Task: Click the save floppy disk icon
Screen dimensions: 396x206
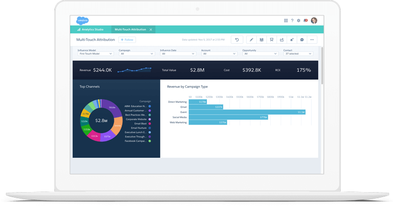Action: click(x=261, y=40)
